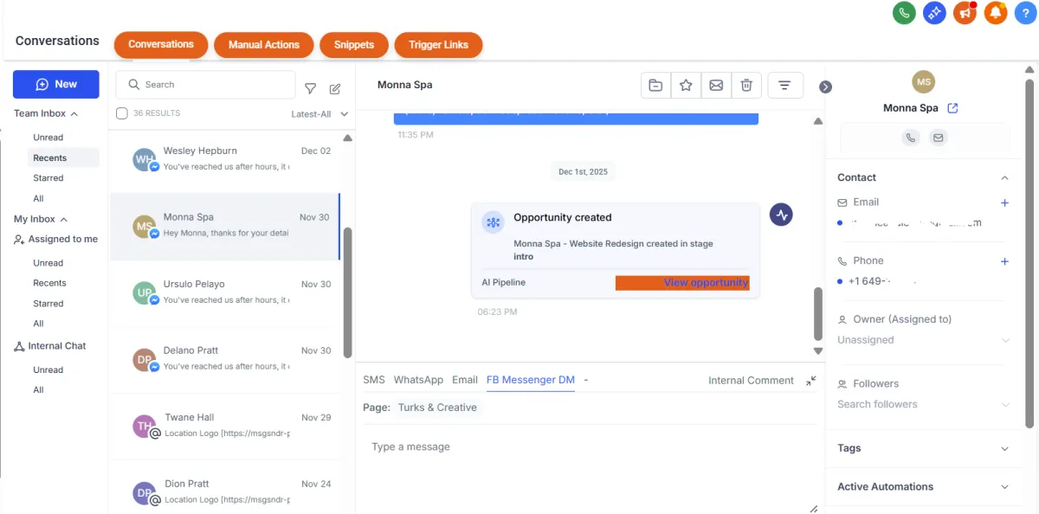Screen dimensions: 1039x514
Task: Open Team Inbox Starred folder
Action: click(x=48, y=178)
